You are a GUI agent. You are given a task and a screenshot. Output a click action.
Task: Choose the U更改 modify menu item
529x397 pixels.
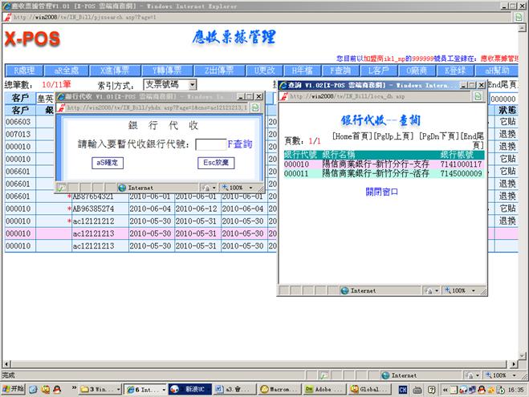tap(264, 70)
